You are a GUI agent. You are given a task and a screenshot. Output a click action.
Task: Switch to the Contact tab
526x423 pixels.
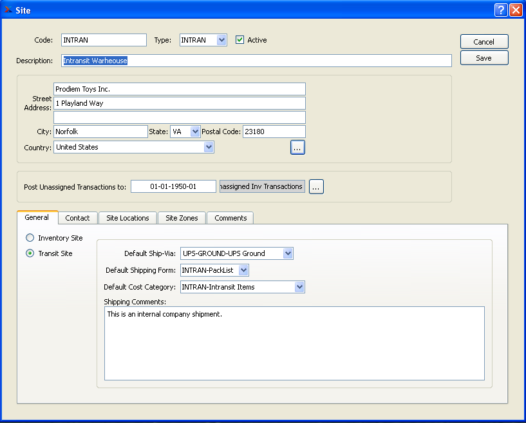pyautogui.click(x=77, y=218)
